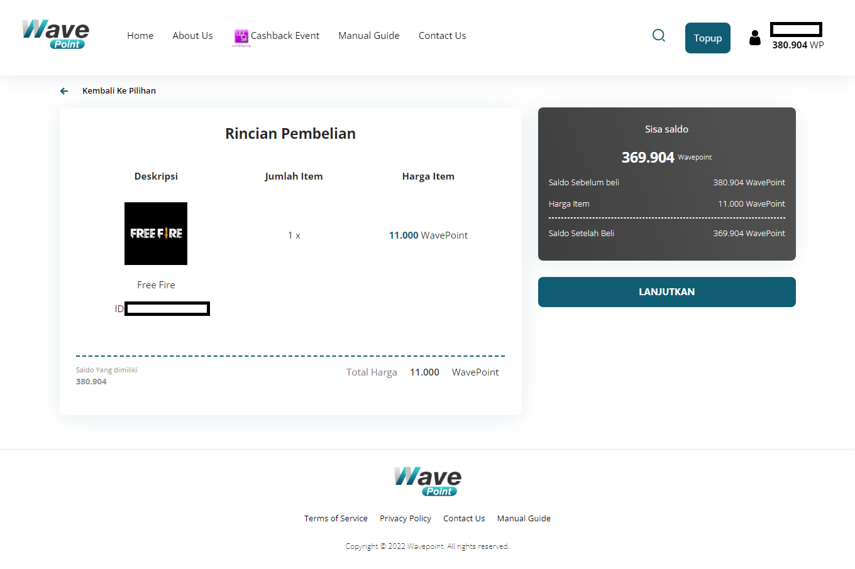
Task: Open Cashback Event page
Action: click(x=285, y=36)
